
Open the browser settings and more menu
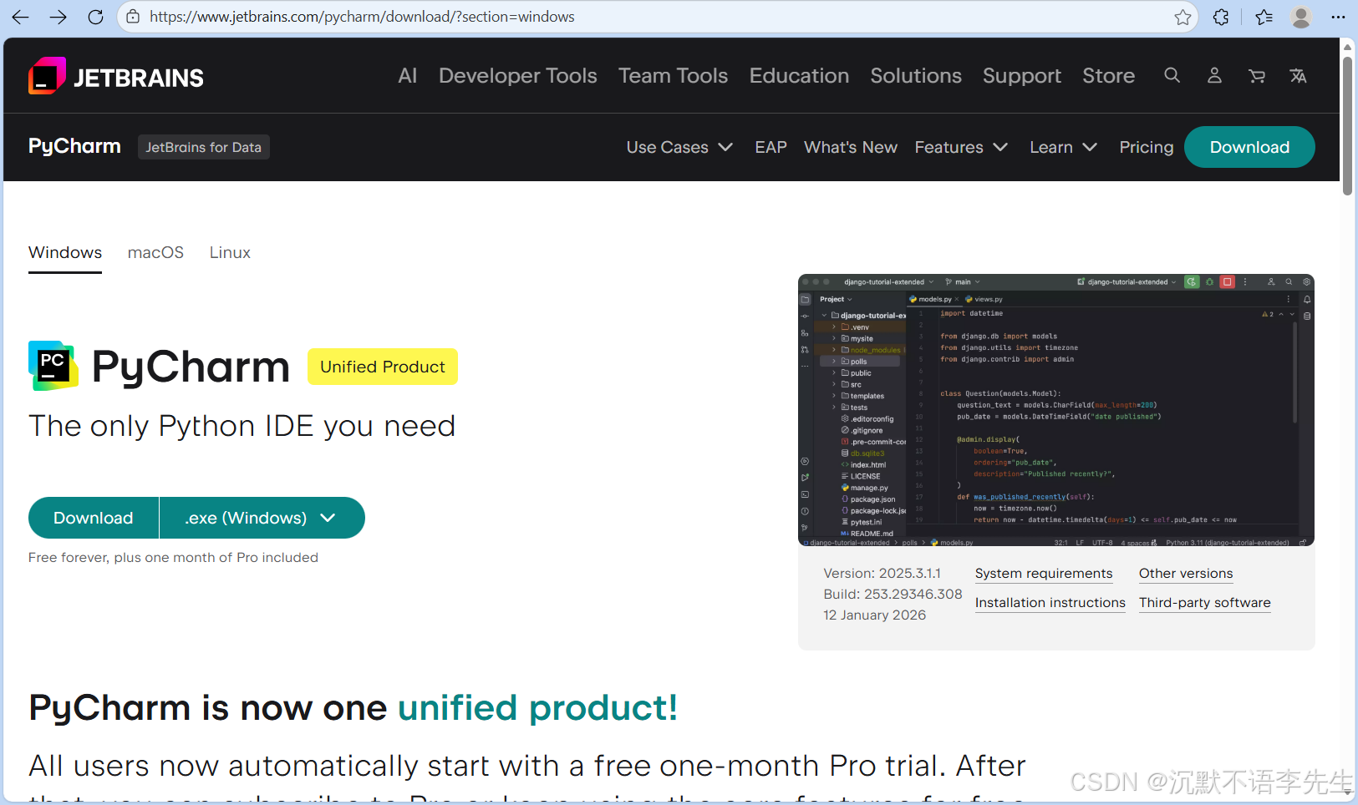pos(1338,17)
